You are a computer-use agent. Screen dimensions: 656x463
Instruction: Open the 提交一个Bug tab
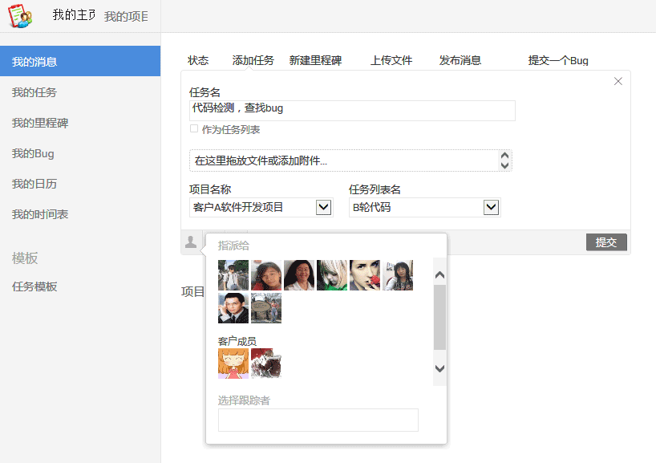pos(558,61)
